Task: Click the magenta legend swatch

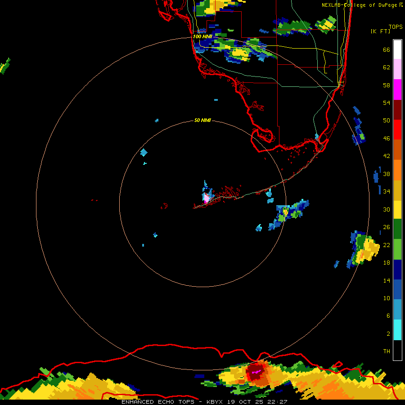Action: coord(397,90)
